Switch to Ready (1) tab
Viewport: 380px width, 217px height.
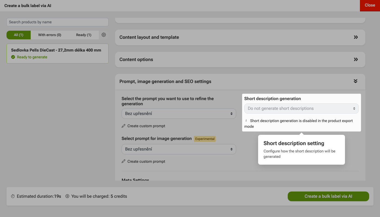click(84, 35)
